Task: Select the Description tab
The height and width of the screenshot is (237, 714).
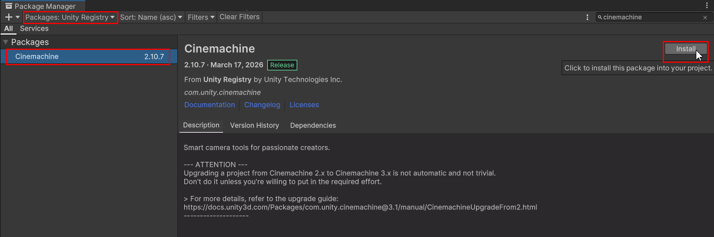Action: point(201,126)
